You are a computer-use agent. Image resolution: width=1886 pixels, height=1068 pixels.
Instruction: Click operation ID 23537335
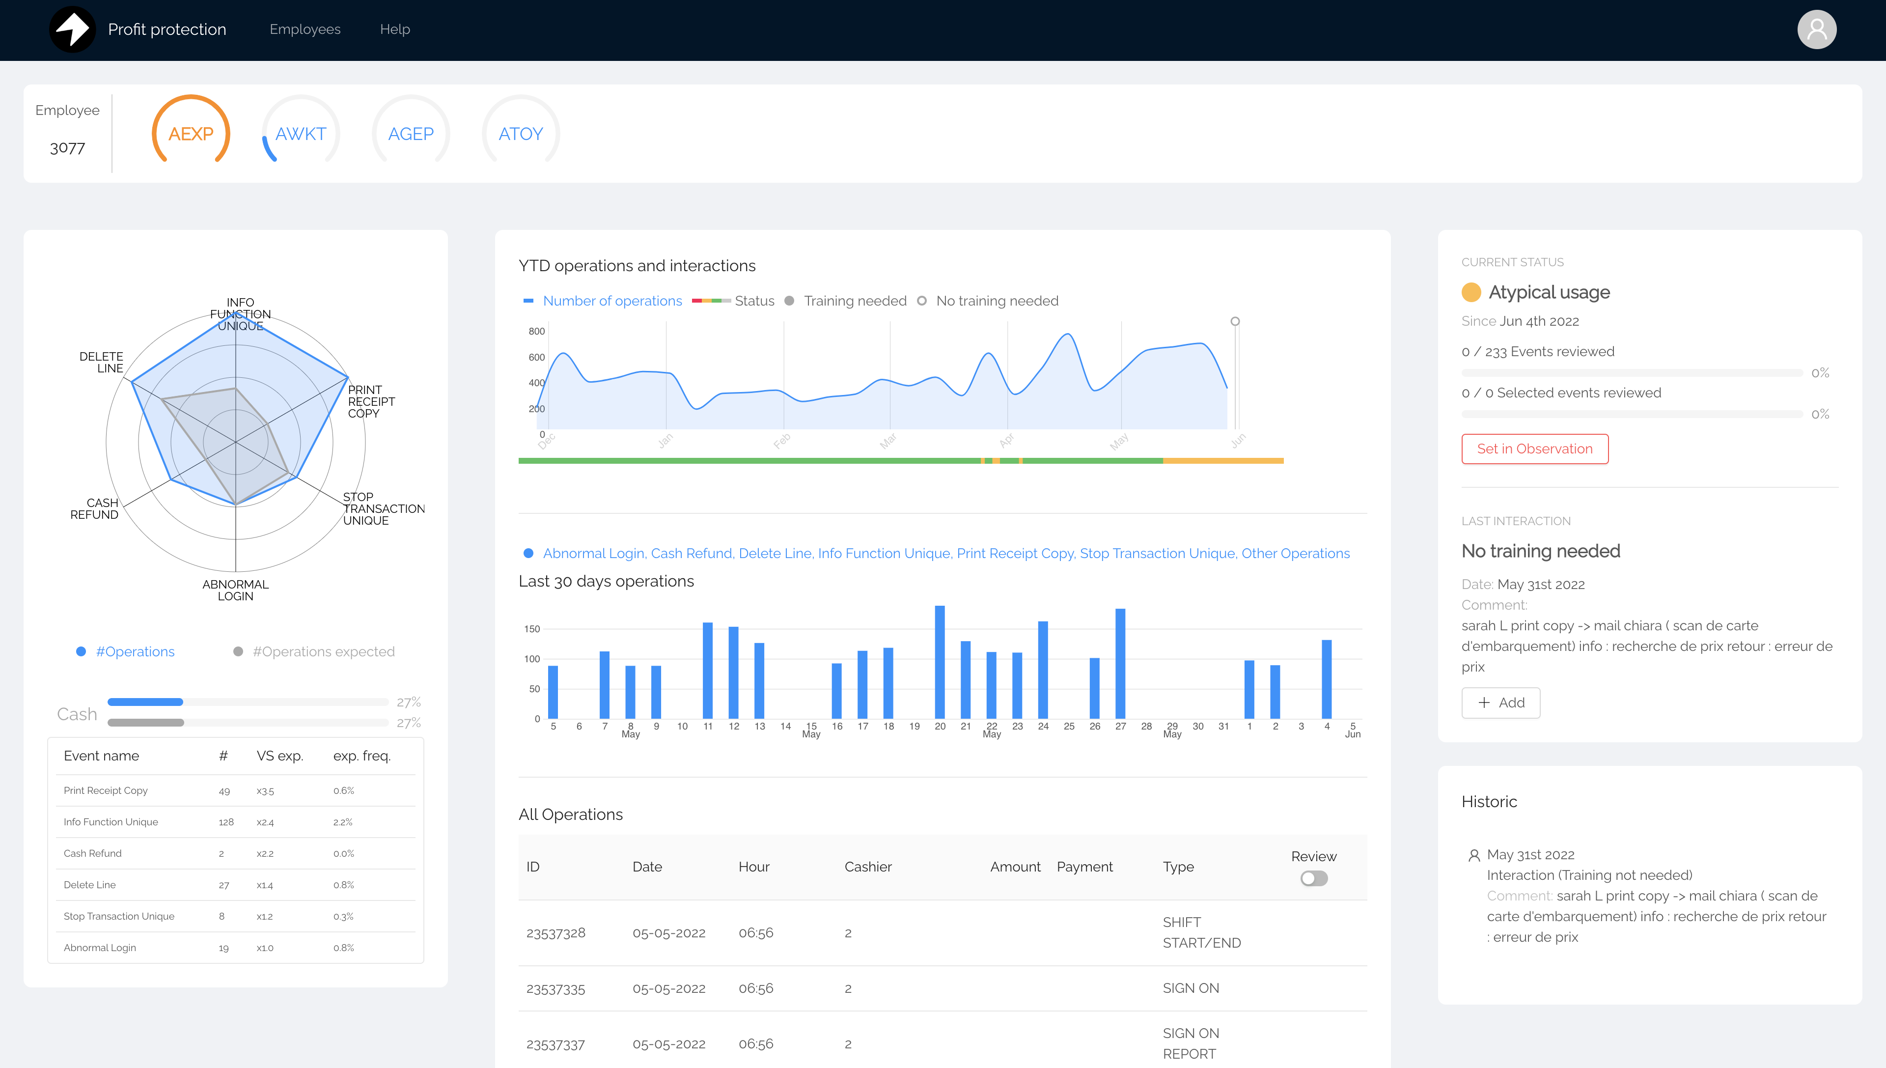556,989
